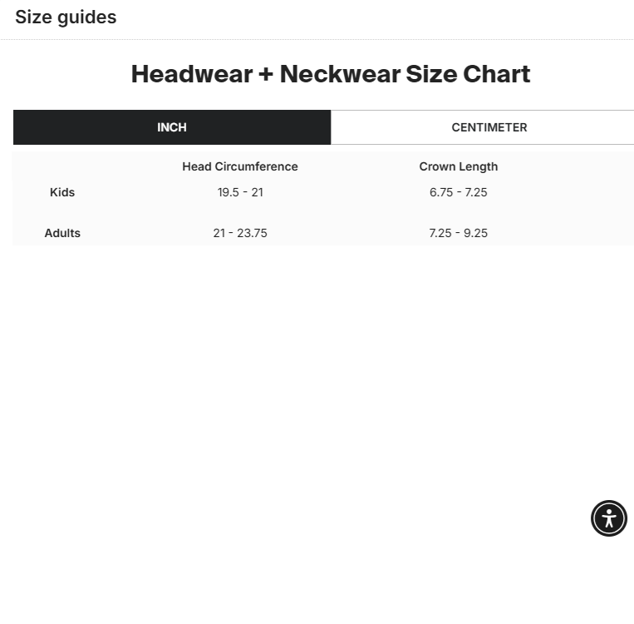Select the Head Circumference column header
This screenshot has height=624, width=634.
240,166
